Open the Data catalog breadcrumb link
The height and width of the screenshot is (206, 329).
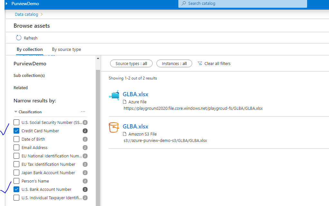[x=26, y=14]
